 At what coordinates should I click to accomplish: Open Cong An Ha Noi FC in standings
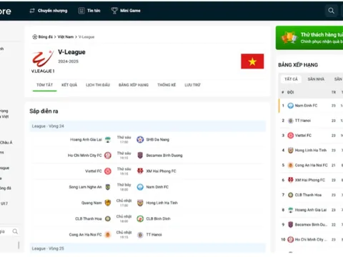click(x=311, y=165)
